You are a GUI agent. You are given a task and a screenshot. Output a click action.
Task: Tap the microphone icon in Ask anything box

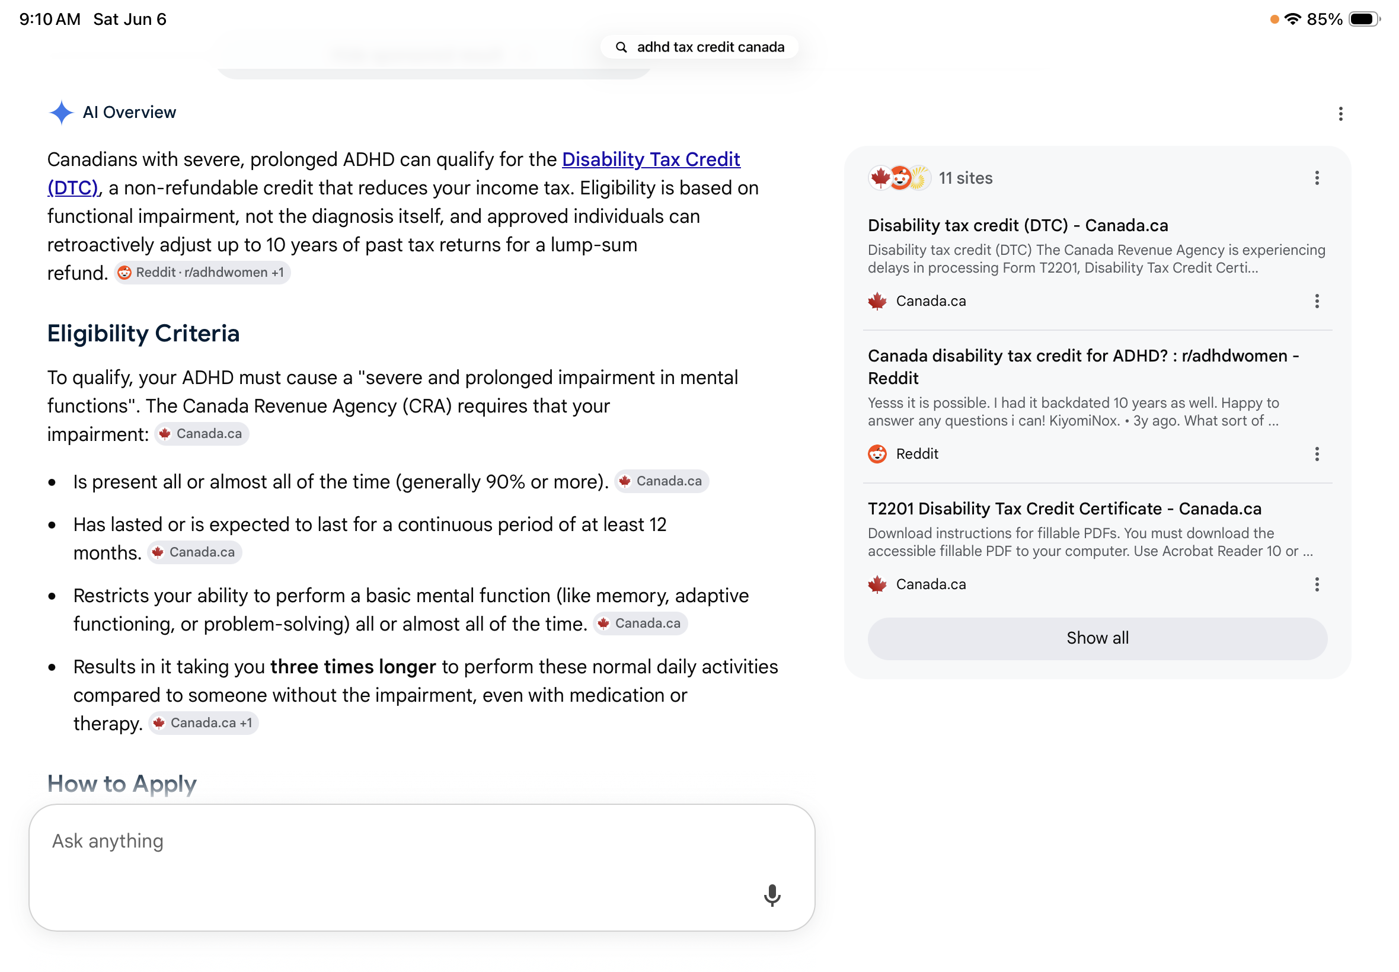tap(772, 894)
